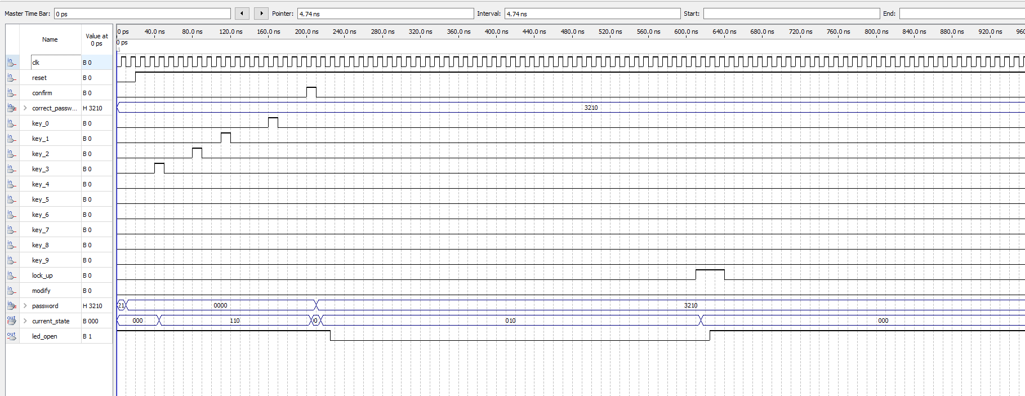Click the Pointer value field
1025x396 pixels.
tap(386, 14)
